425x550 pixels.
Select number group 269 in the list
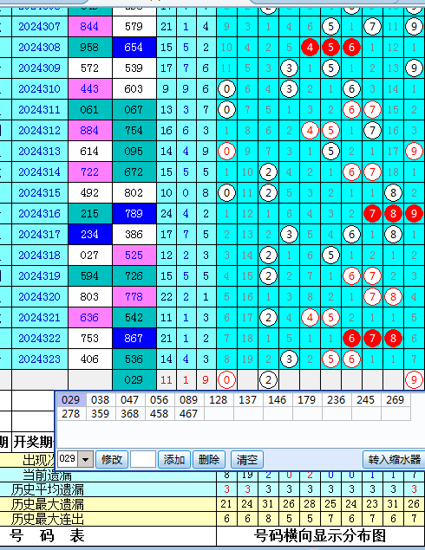396,400
